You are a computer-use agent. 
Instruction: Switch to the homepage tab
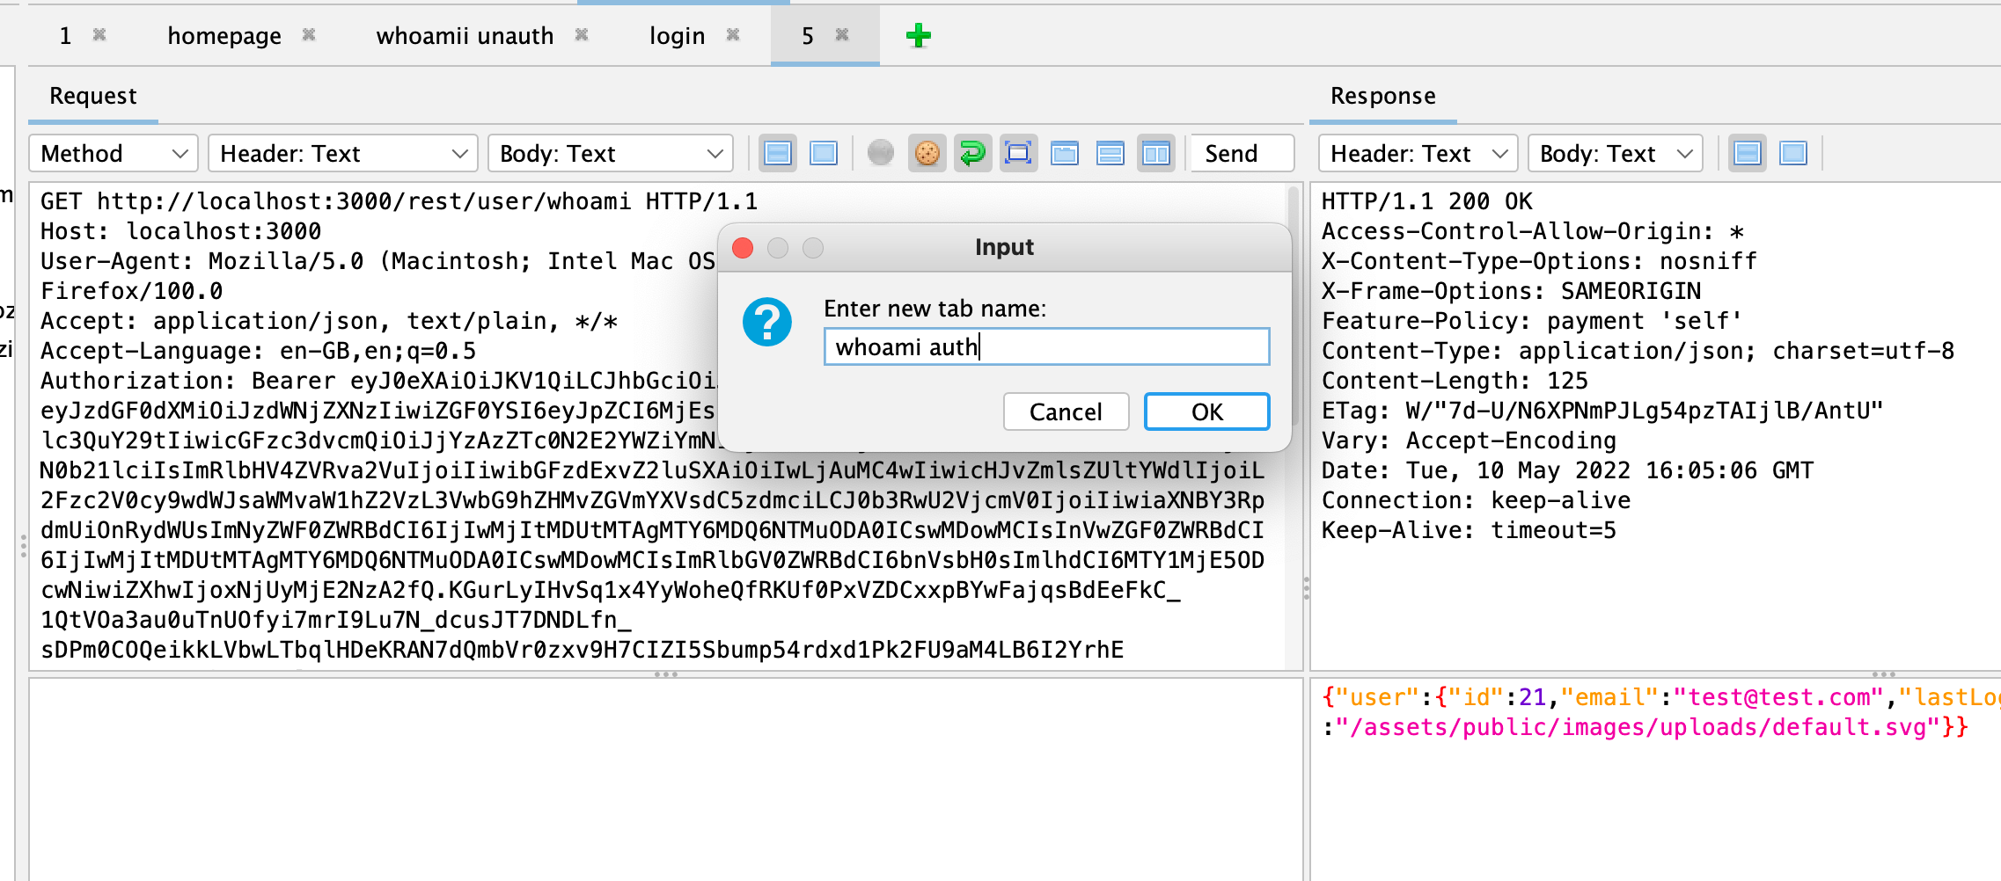tap(224, 36)
